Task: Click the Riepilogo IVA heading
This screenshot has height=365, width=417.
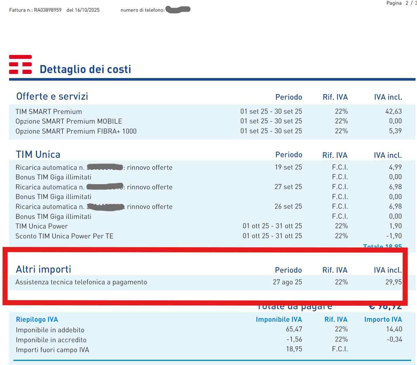Action: click(x=37, y=319)
